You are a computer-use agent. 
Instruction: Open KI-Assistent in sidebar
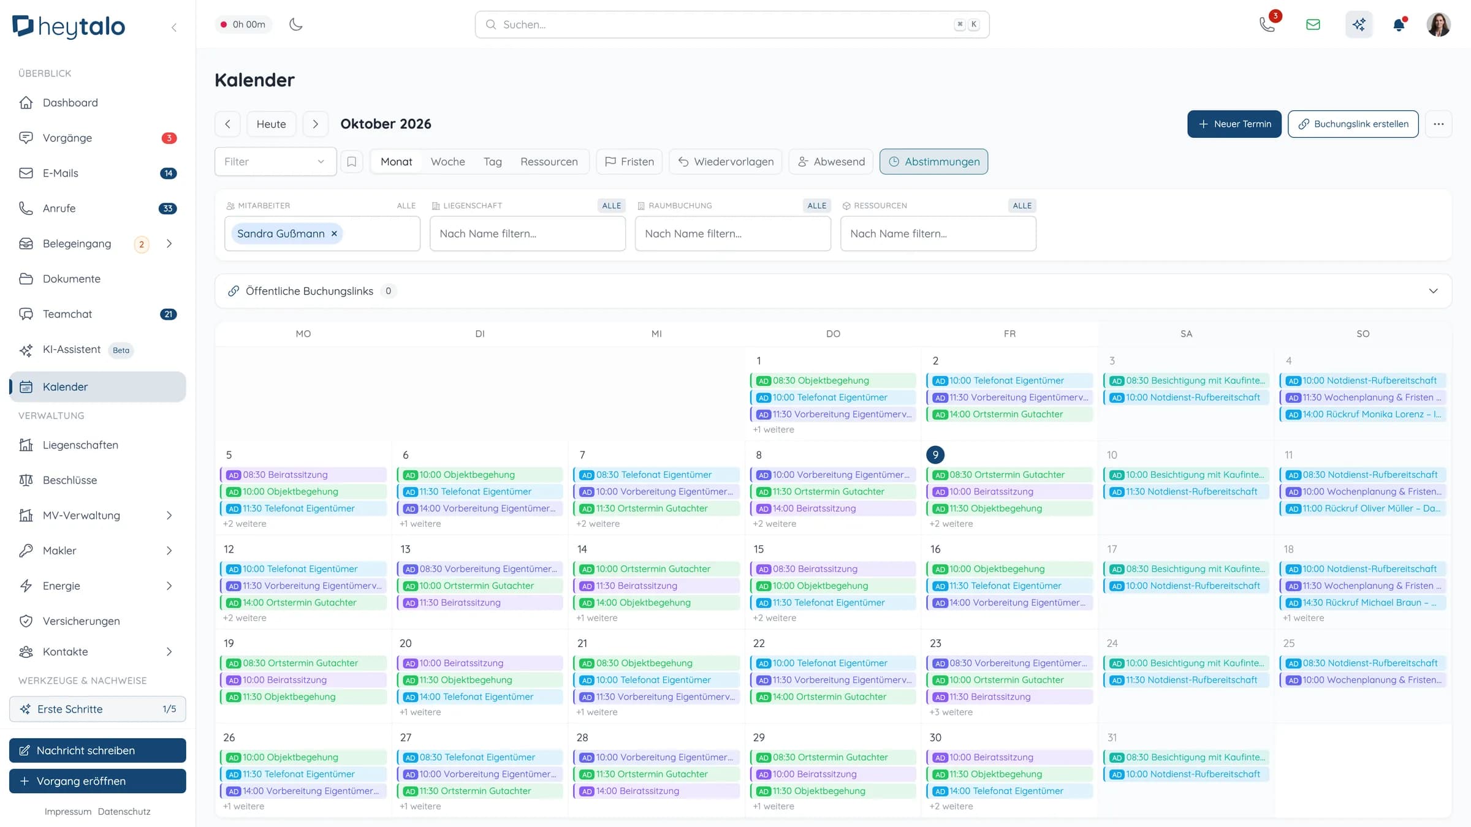(x=97, y=350)
